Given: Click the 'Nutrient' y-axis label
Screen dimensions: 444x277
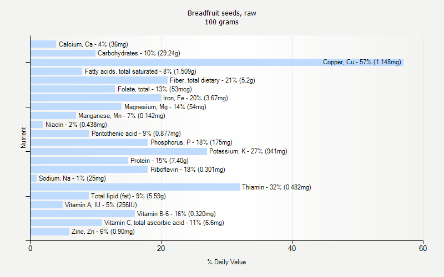Looking at the screenshot, I should pyautogui.click(x=23, y=138).
